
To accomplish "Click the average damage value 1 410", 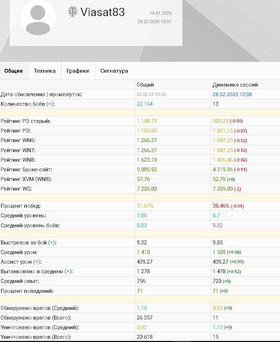I will 143,252.
